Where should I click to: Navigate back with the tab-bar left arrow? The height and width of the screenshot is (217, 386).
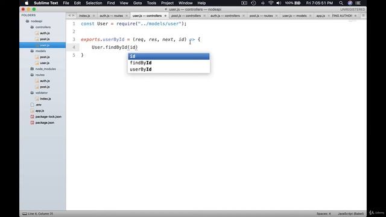tap(69, 16)
